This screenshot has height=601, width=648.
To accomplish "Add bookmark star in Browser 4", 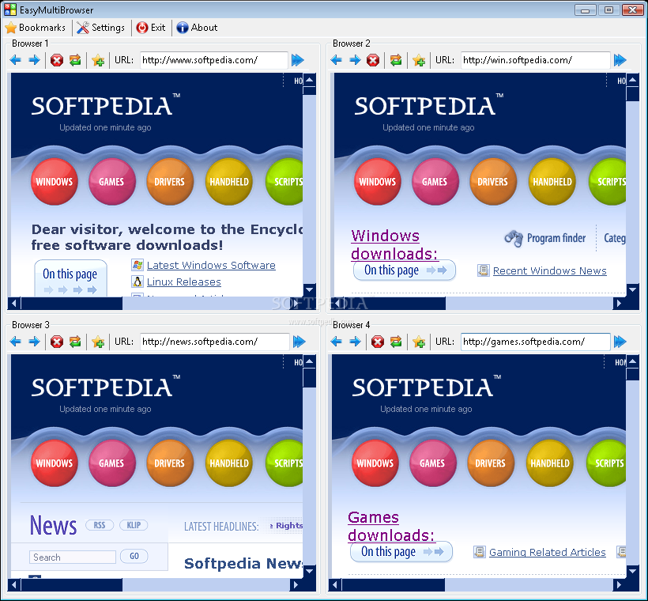I will click(x=419, y=342).
